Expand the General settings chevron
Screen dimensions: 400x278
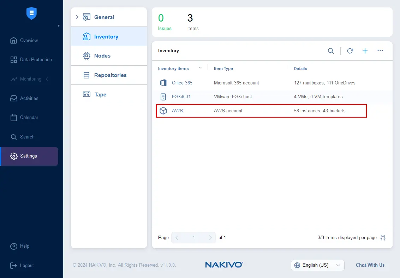point(77,17)
